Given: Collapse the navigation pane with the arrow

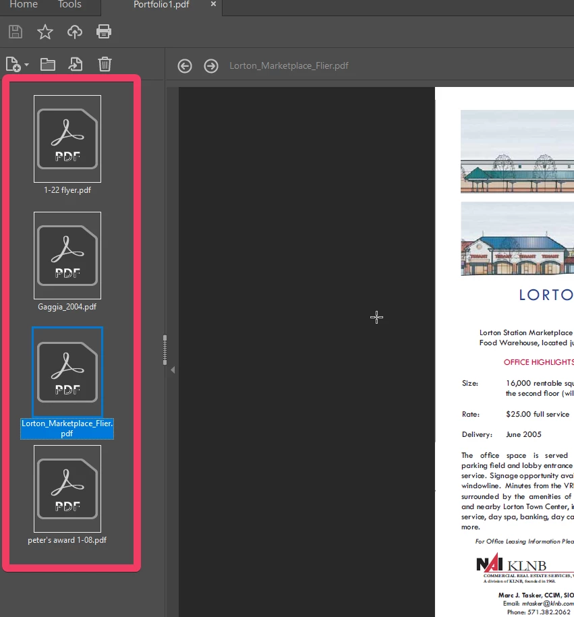Looking at the screenshot, I should point(173,370).
